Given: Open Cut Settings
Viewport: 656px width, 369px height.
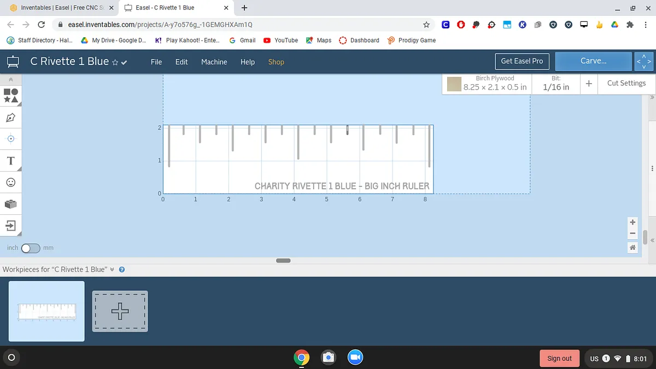Looking at the screenshot, I should 626,83.
